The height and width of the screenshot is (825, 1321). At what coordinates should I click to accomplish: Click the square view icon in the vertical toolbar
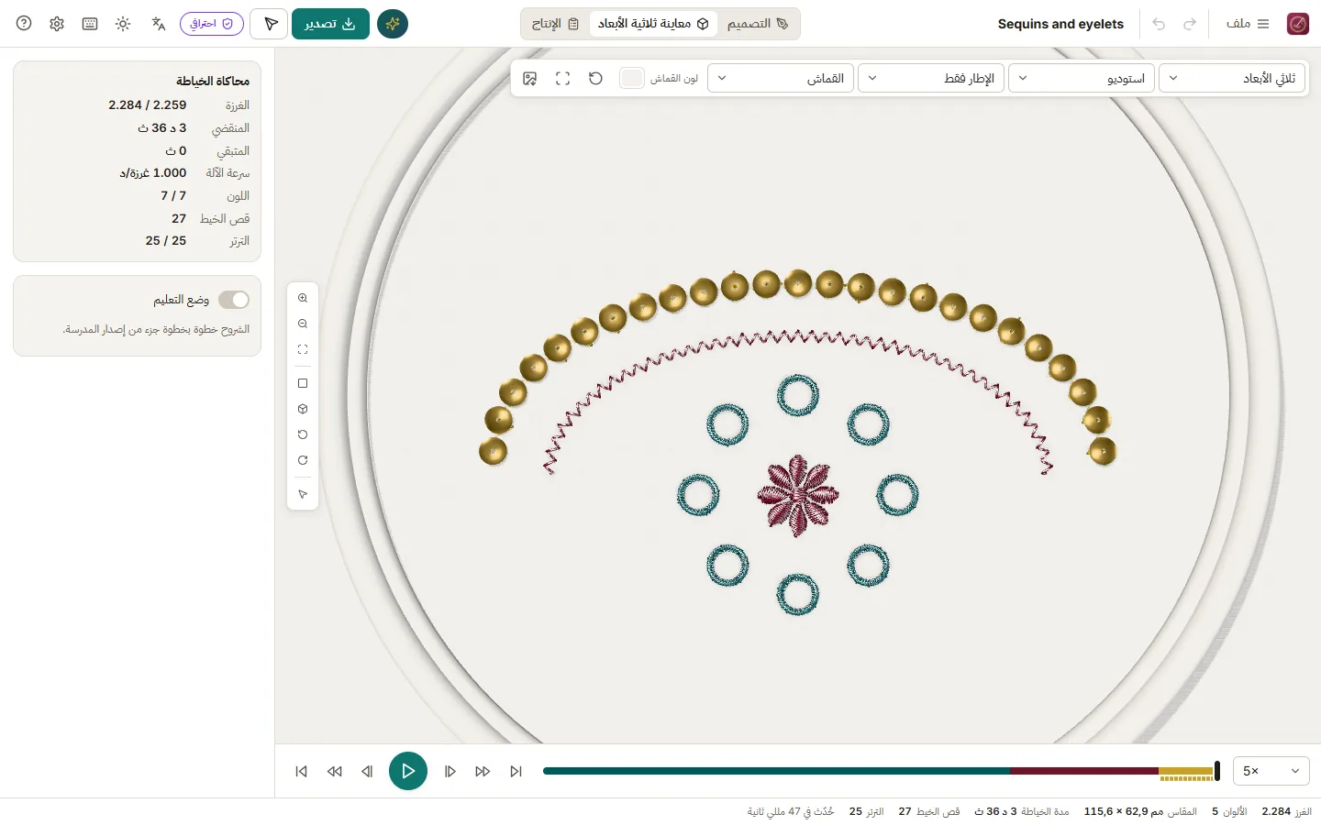(303, 383)
